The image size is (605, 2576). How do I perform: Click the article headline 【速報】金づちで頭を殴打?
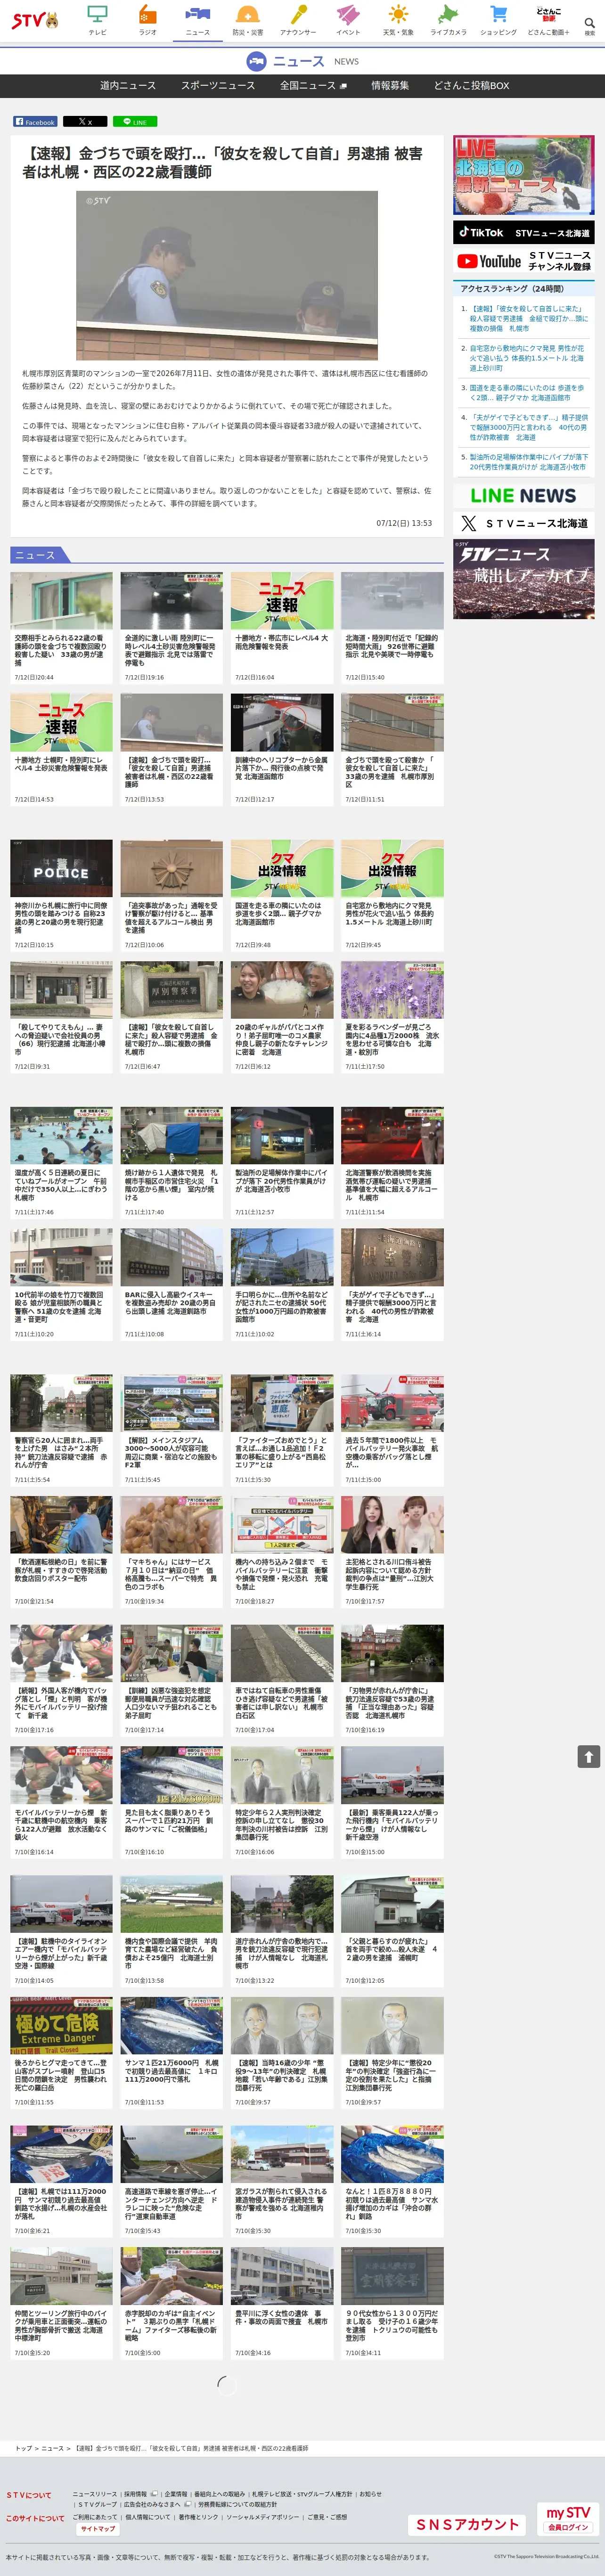[x=222, y=163]
